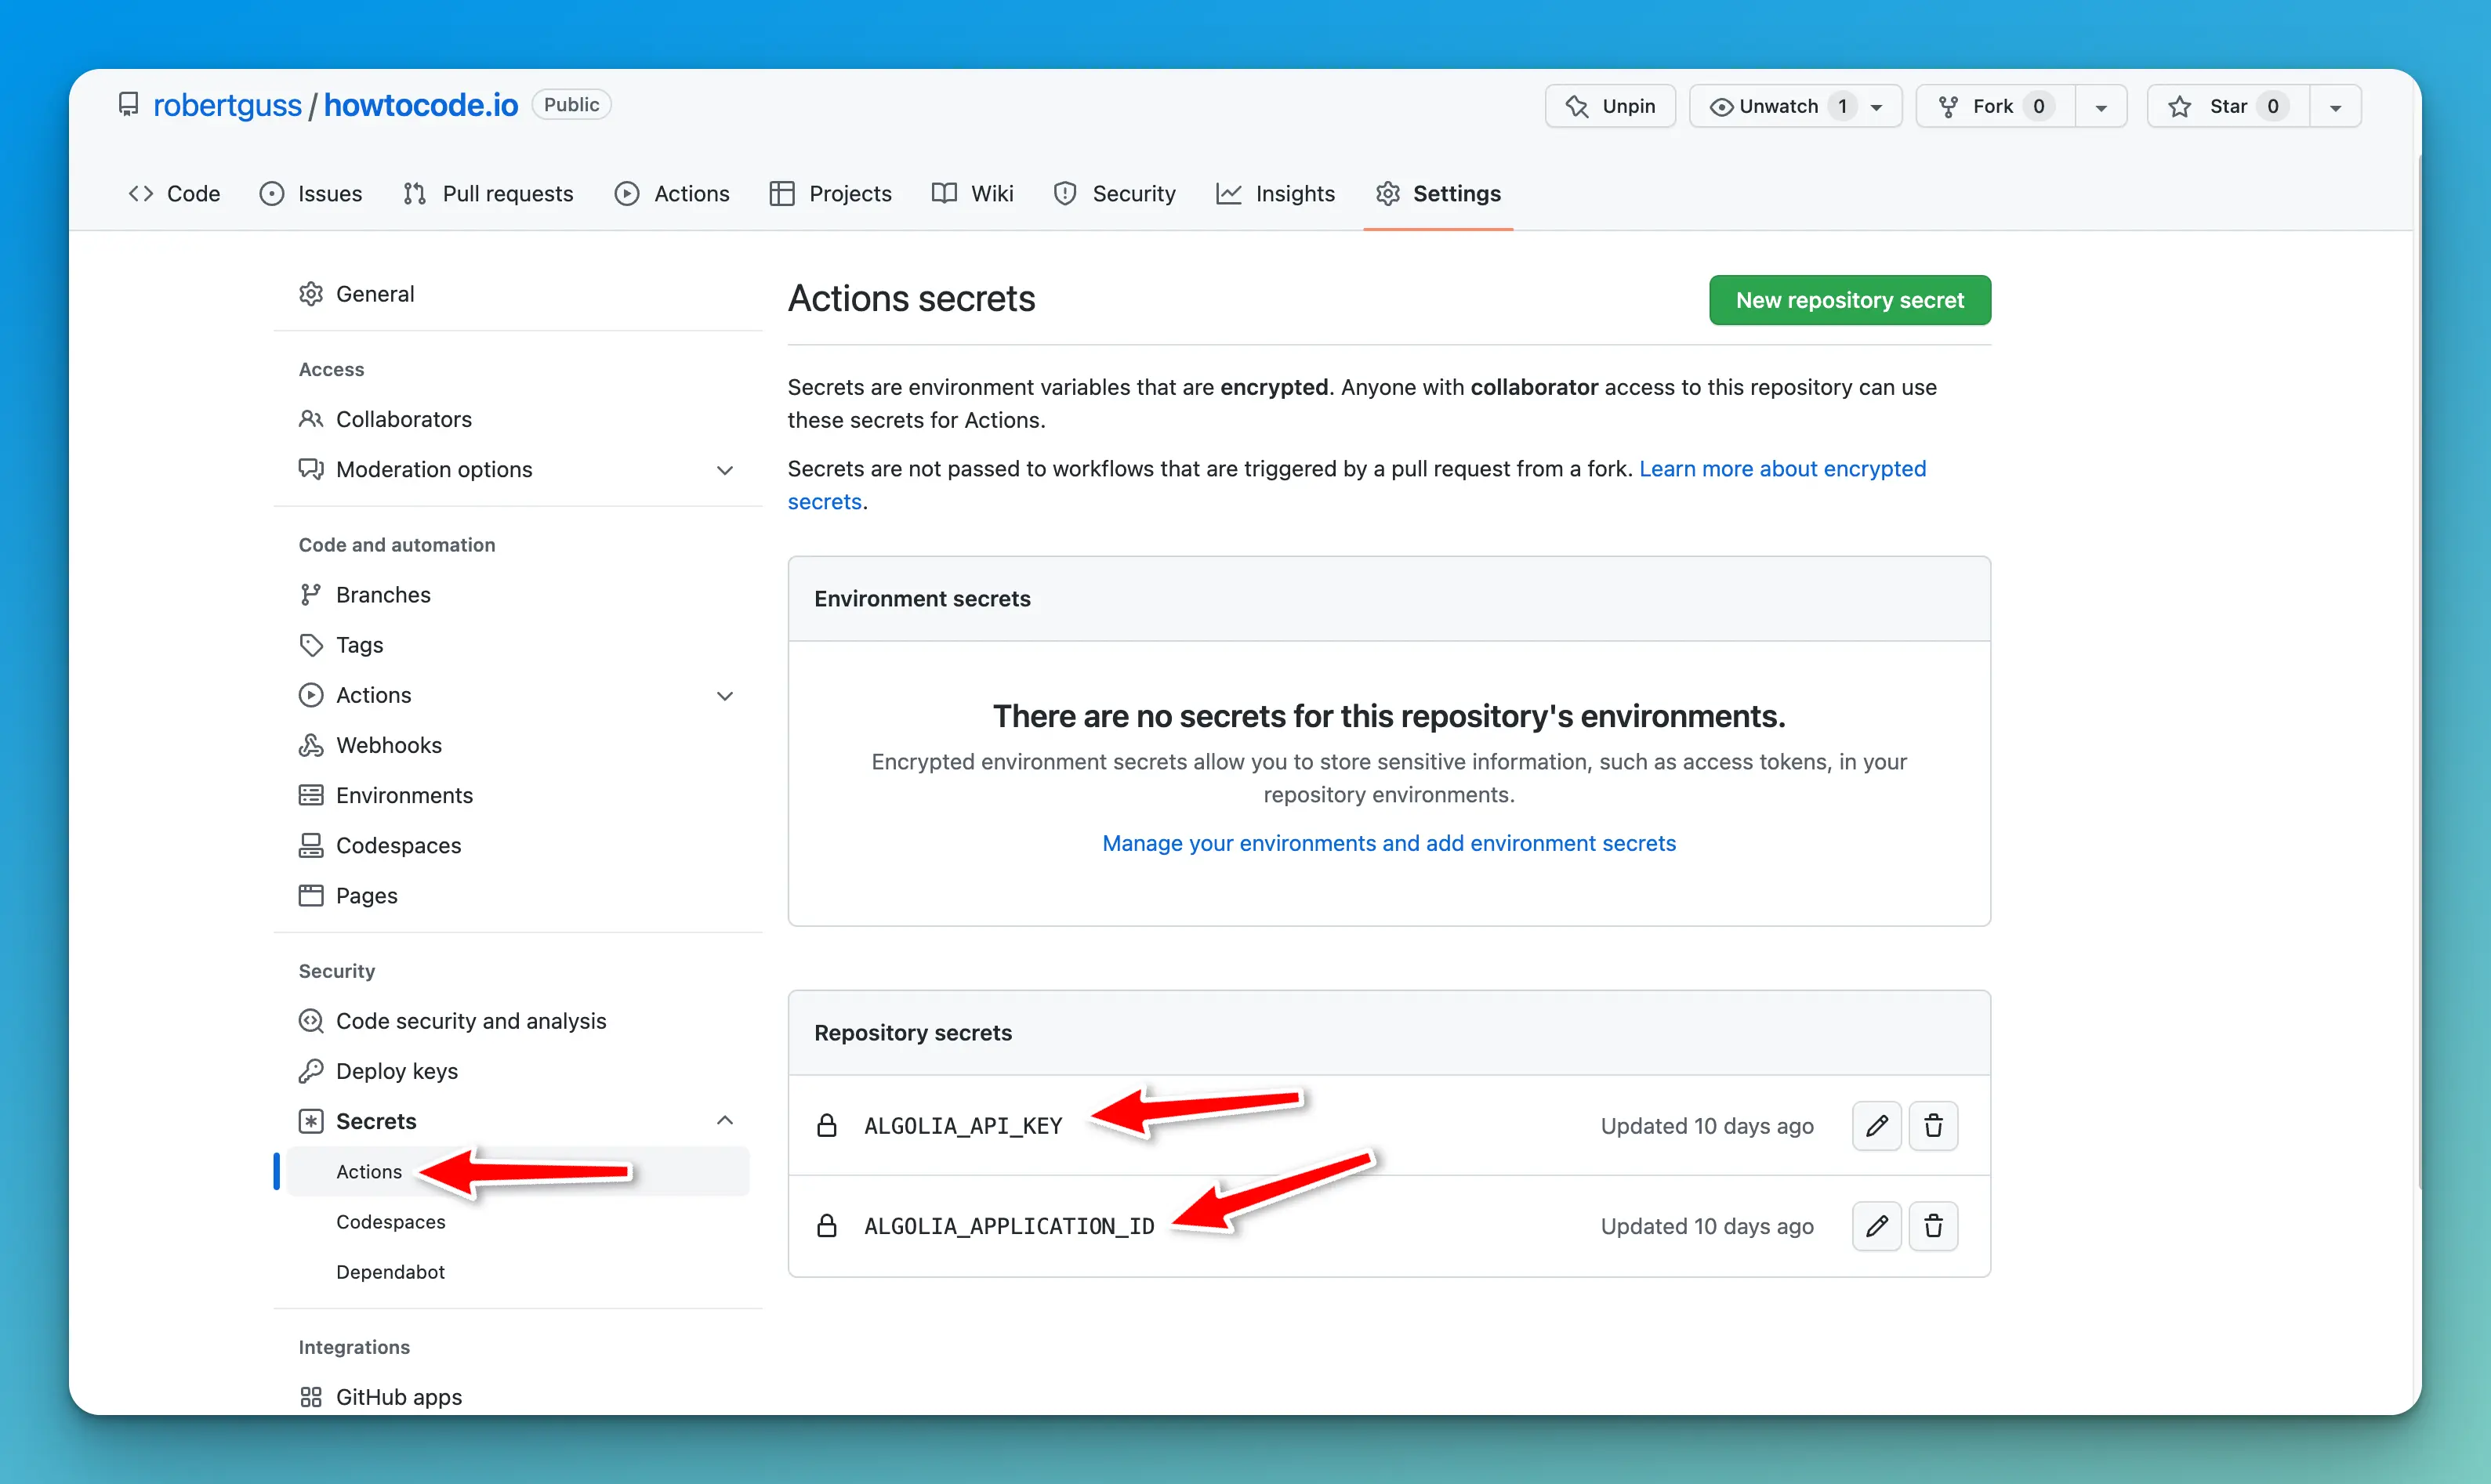Select Dependabot under Secrets in sidebar
This screenshot has width=2491, height=1484.
(390, 1272)
